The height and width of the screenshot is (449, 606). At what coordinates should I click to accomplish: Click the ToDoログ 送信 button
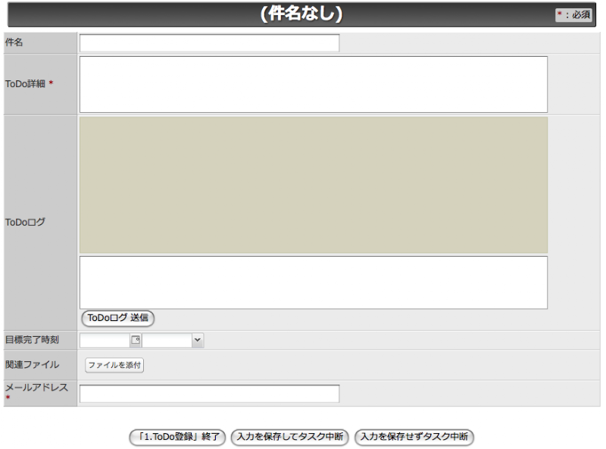pyautogui.click(x=117, y=319)
